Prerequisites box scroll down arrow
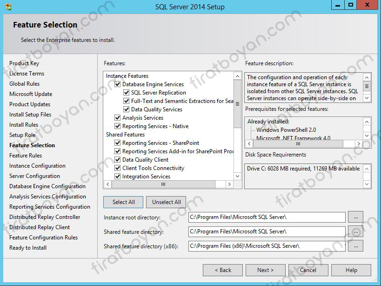This screenshot has width=381, height=286. point(367,136)
